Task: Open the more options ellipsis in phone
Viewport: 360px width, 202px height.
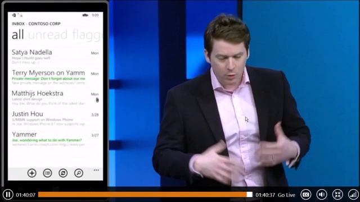Action: click(x=96, y=170)
